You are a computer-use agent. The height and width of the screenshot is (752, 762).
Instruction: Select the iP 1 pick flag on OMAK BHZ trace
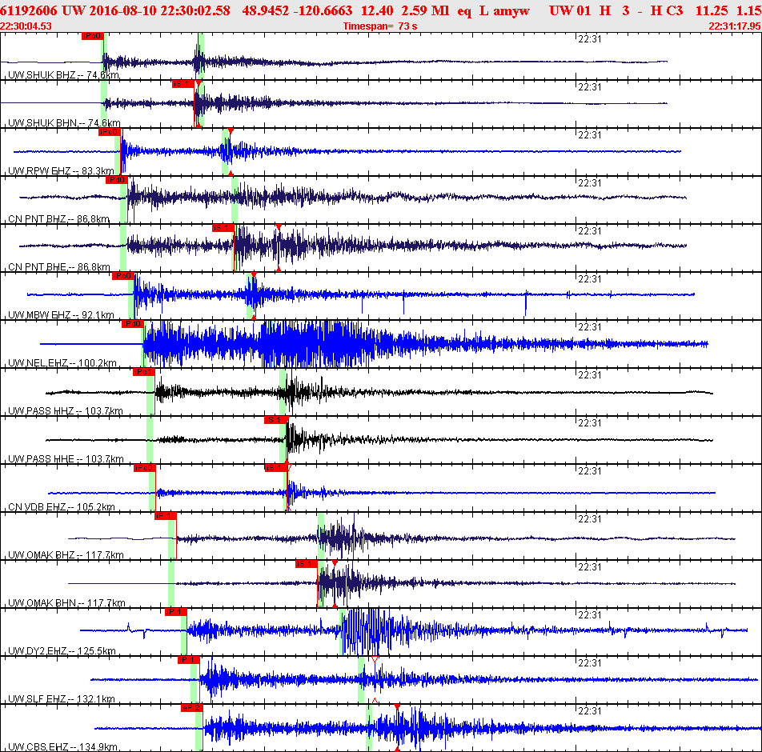coord(165,516)
